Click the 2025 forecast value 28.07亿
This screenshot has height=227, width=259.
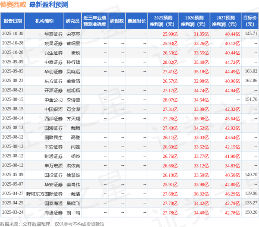coord(170,100)
